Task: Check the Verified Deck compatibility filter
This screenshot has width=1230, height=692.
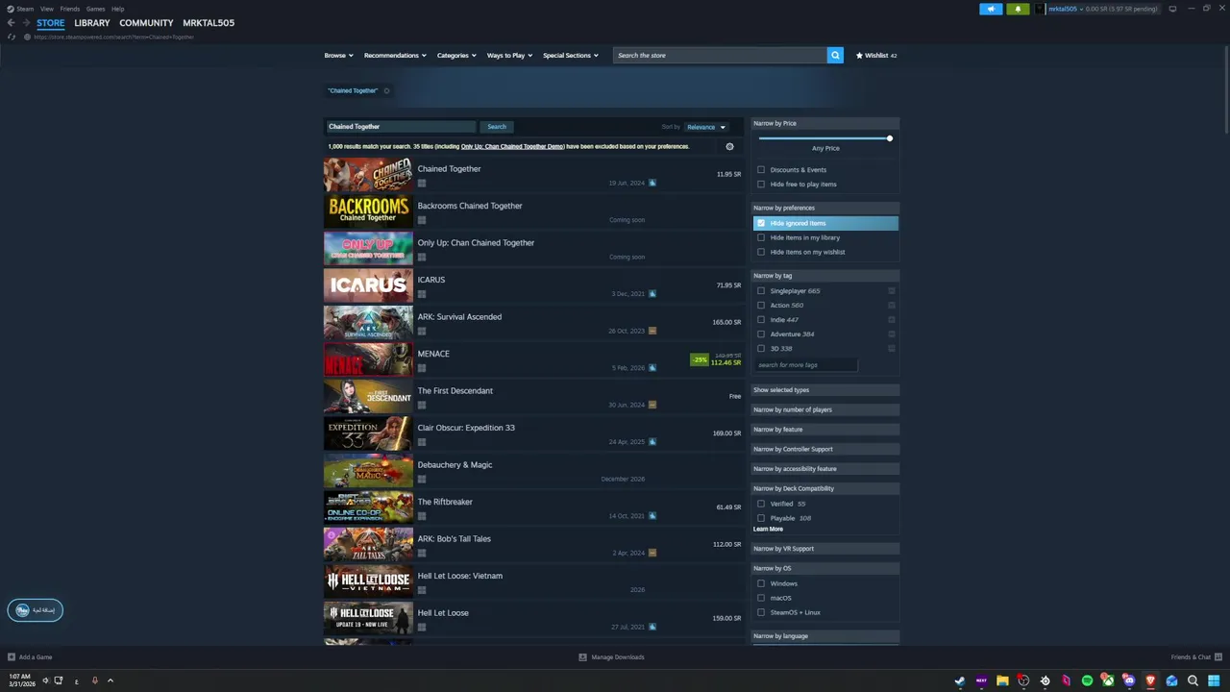Action: click(x=761, y=504)
